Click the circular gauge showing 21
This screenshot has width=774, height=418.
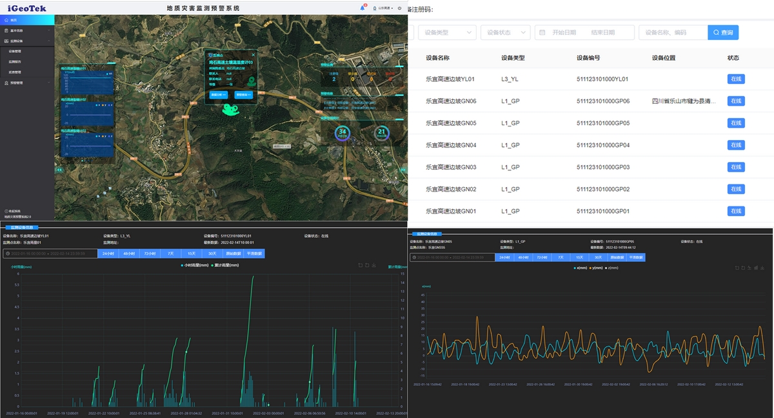click(381, 132)
